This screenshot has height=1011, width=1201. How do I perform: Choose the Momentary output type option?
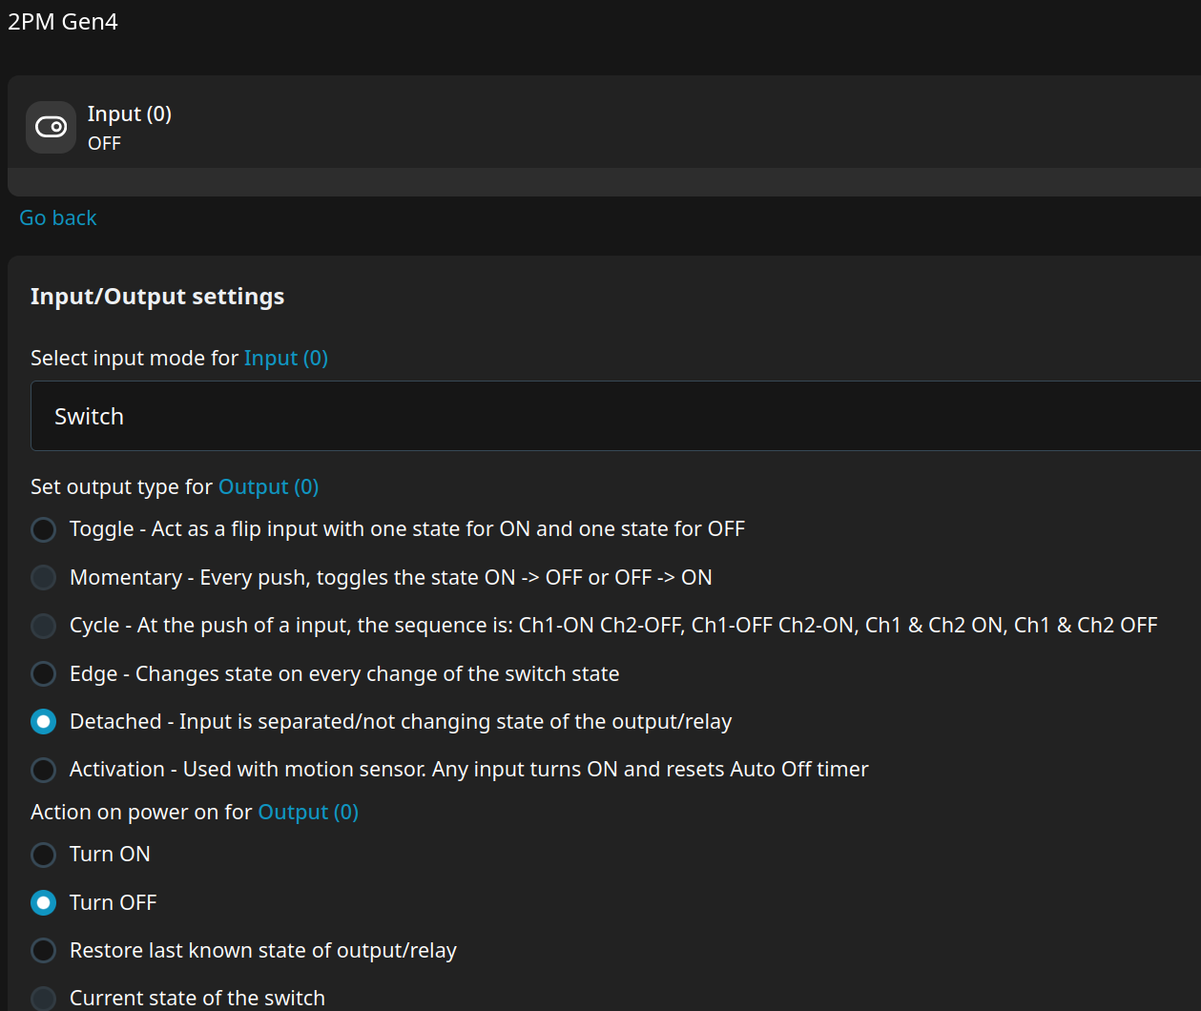(44, 578)
